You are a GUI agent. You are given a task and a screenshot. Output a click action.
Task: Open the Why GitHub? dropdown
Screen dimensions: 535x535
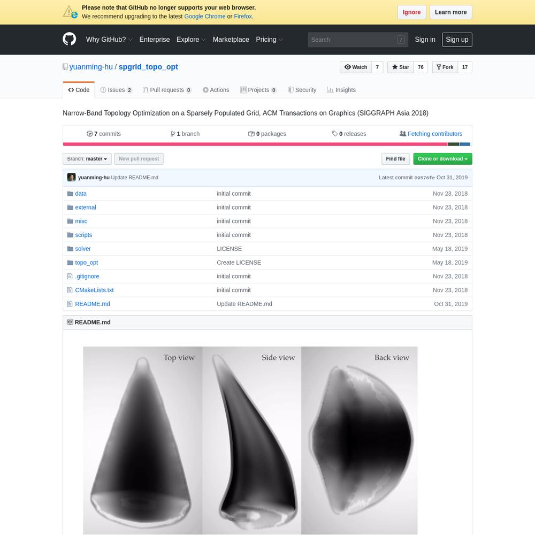(109, 39)
